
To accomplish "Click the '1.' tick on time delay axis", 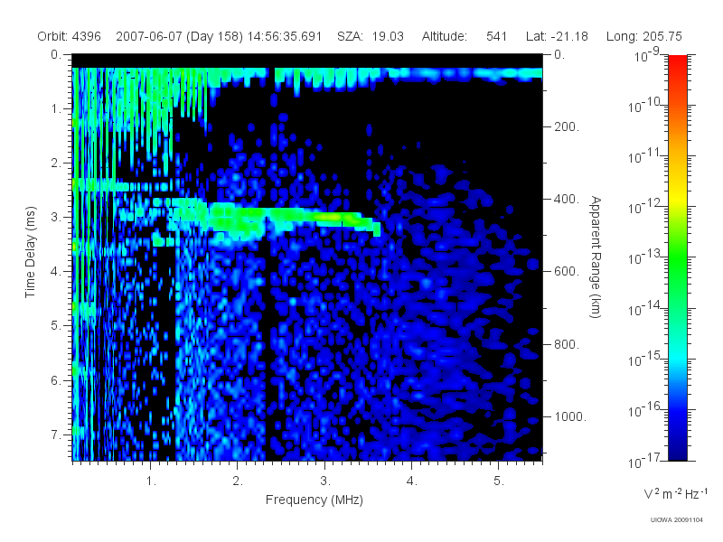I will [56, 109].
